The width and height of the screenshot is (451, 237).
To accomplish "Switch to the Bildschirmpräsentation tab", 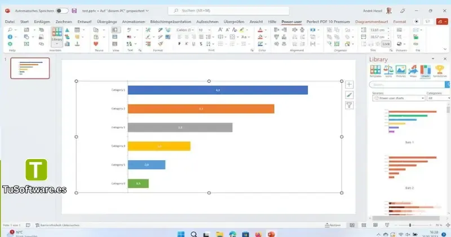I will point(171,21).
